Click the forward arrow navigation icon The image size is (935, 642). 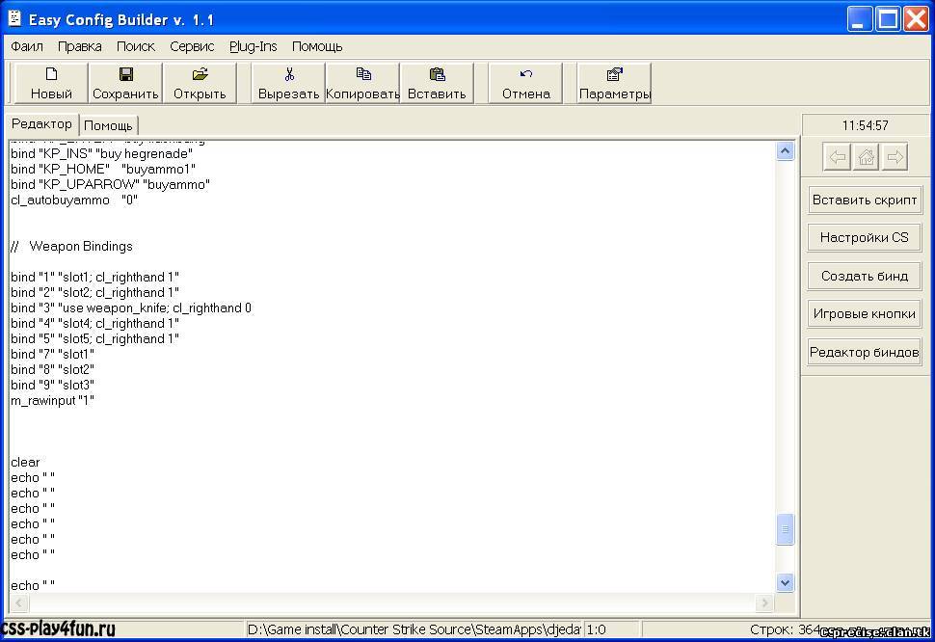pos(895,158)
